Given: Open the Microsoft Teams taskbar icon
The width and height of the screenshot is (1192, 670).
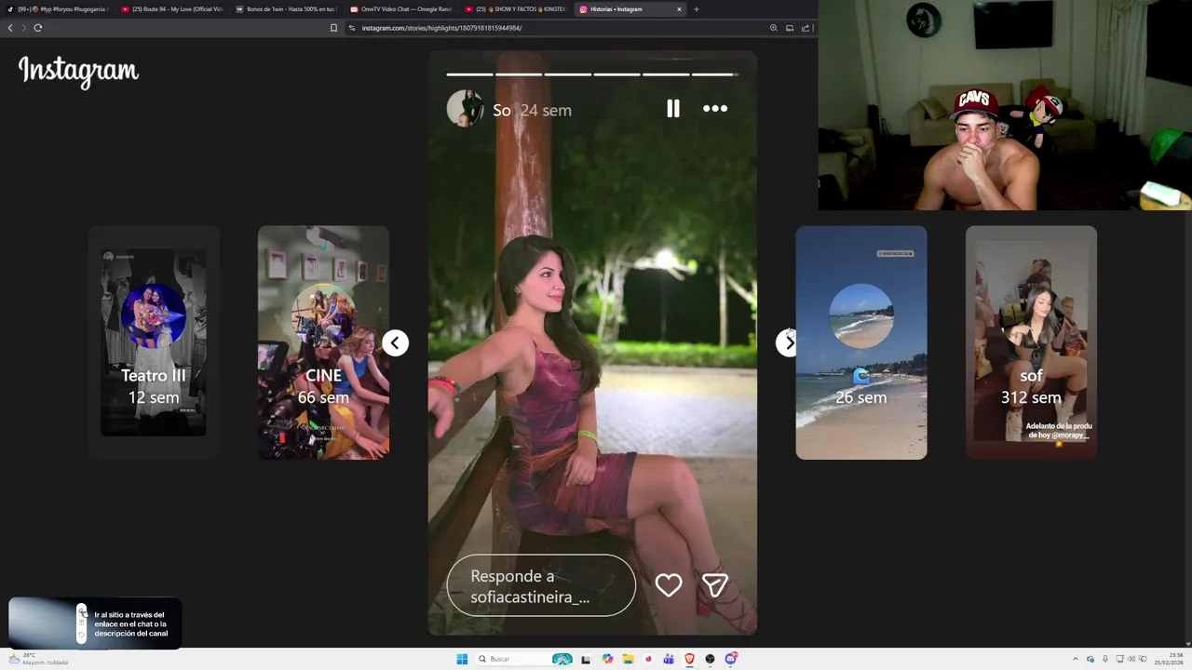Looking at the screenshot, I should click(669, 659).
